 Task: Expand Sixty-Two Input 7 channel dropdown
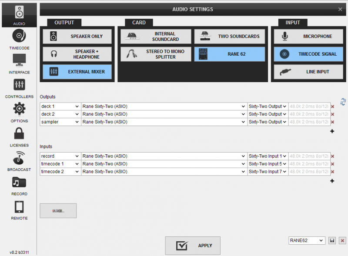pyautogui.click(x=268, y=172)
